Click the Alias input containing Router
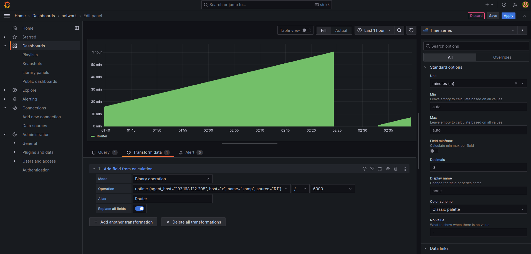Image resolution: width=531 pixels, height=254 pixels. coord(172,199)
